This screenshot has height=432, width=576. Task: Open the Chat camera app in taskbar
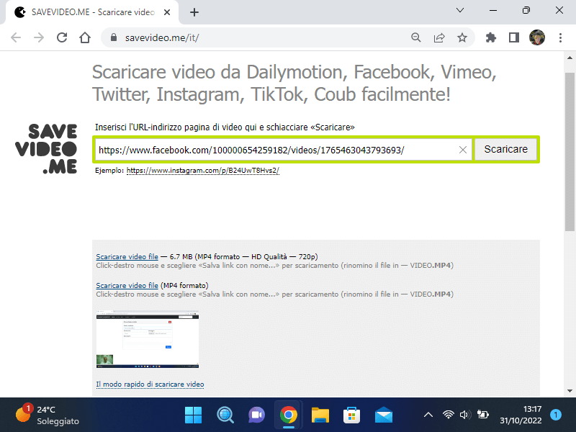pyautogui.click(x=257, y=415)
